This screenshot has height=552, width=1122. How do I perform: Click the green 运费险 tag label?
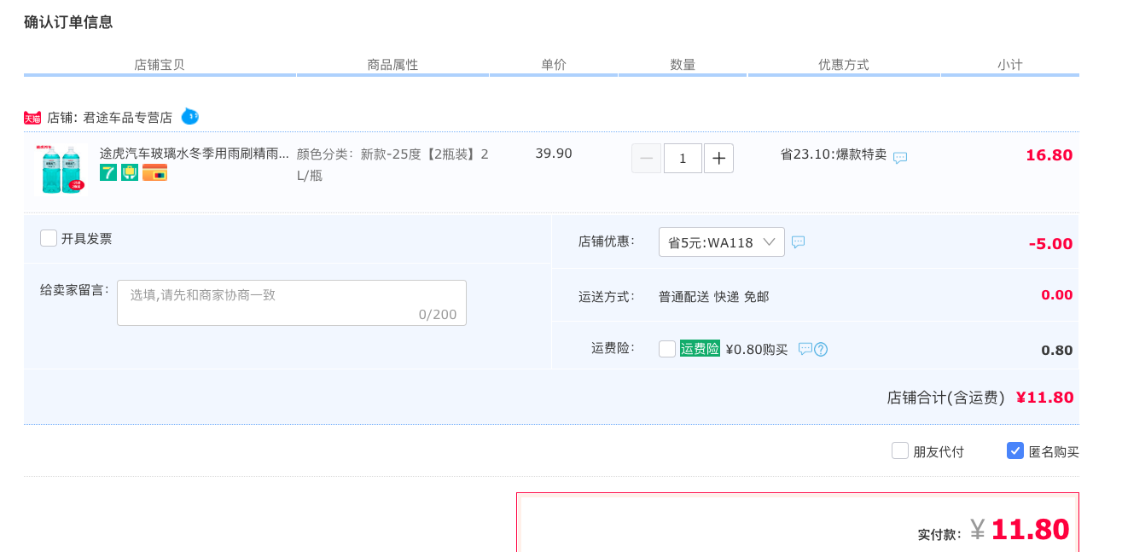700,348
